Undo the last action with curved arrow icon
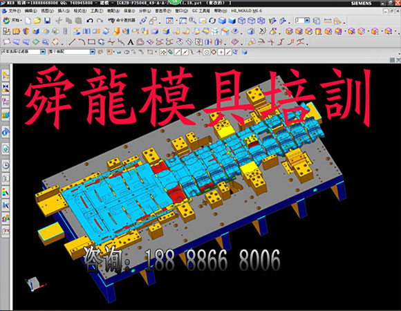 coord(89,21)
